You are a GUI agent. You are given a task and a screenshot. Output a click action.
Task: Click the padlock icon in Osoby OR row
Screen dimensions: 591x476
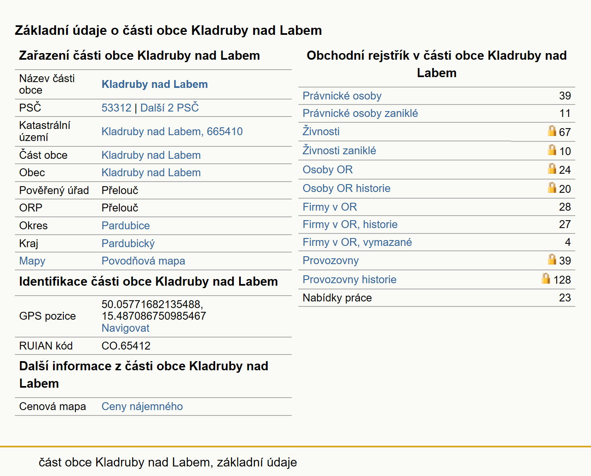552,169
